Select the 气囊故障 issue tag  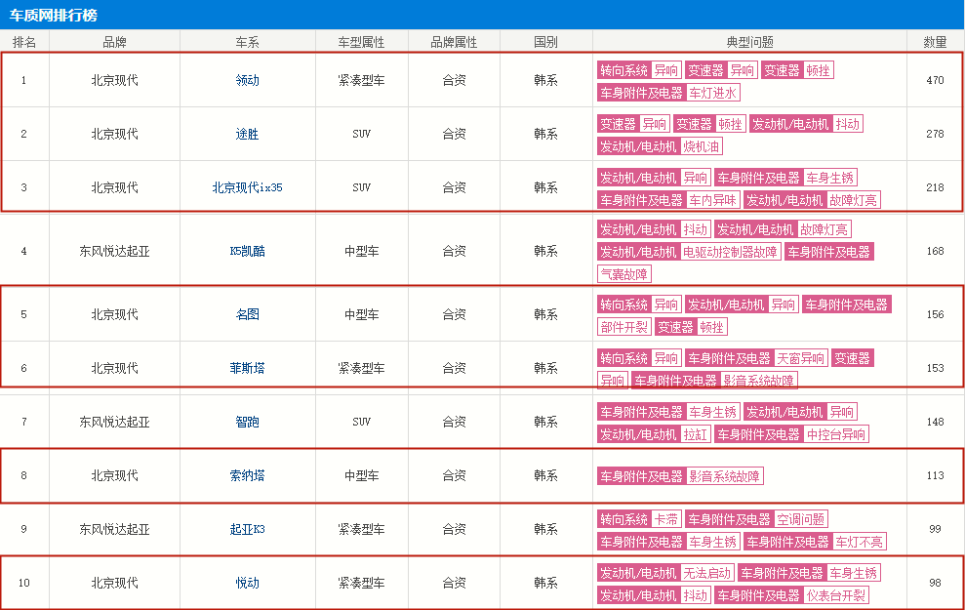pyautogui.click(x=624, y=274)
